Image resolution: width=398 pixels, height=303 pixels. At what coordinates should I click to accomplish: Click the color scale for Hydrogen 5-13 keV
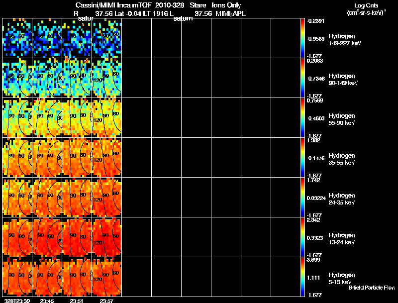[303, 277]
